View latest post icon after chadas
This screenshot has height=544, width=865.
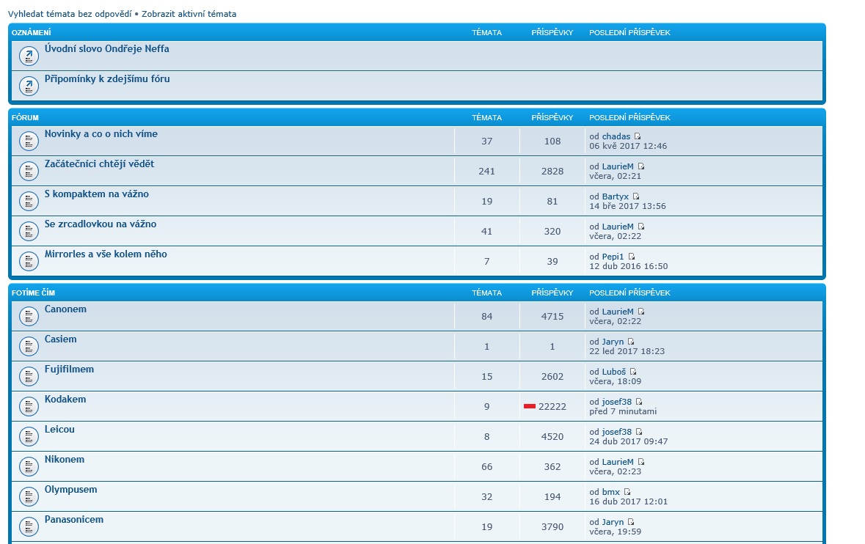click(x=638, y=136)
